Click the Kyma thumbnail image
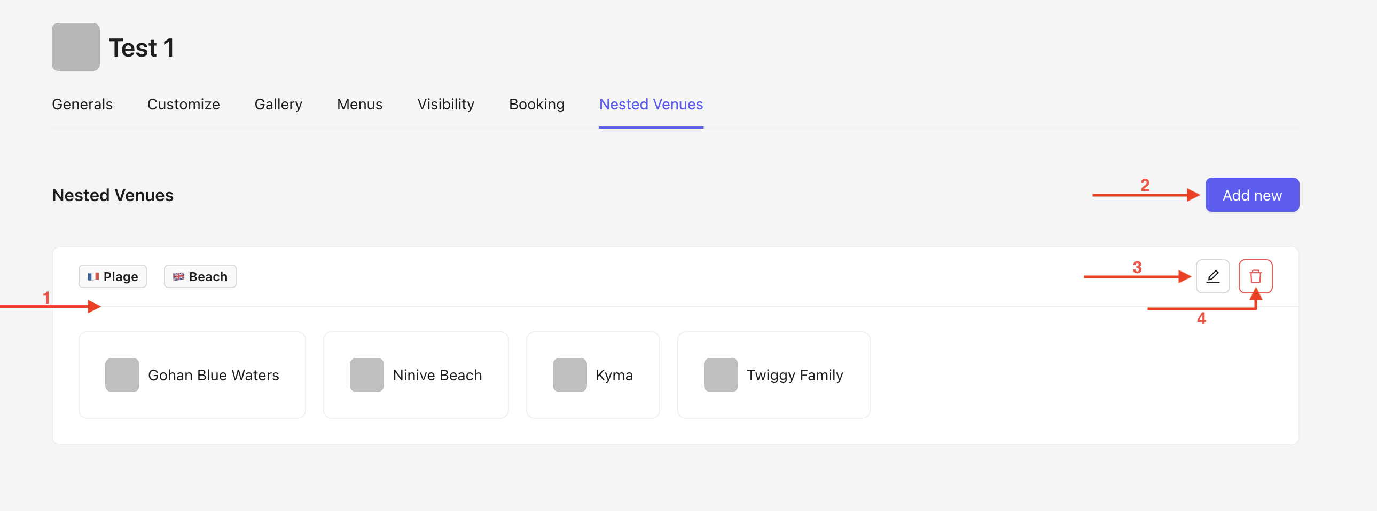The image size is (1377, 511). coord(569,375)
